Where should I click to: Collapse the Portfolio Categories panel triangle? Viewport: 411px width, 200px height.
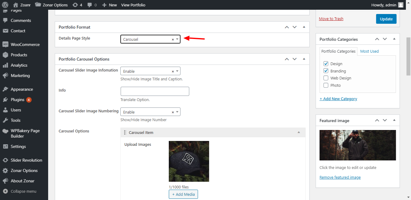pos(394,39)
